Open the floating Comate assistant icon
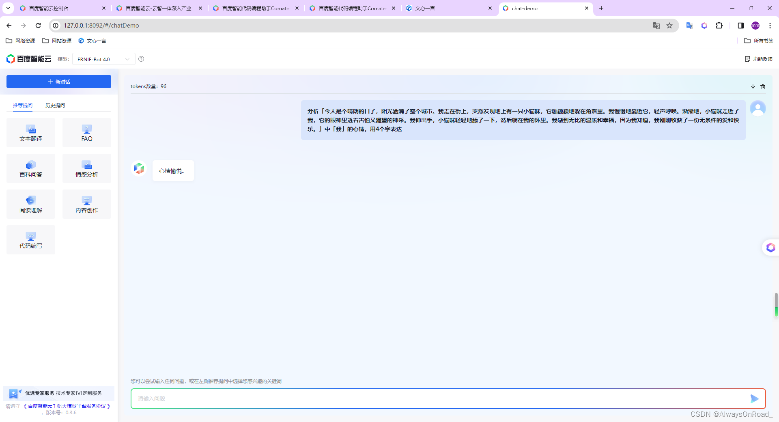 pos(771,248)
